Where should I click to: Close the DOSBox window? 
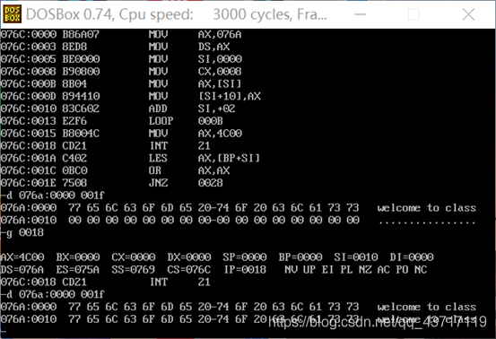coord(468,14)
